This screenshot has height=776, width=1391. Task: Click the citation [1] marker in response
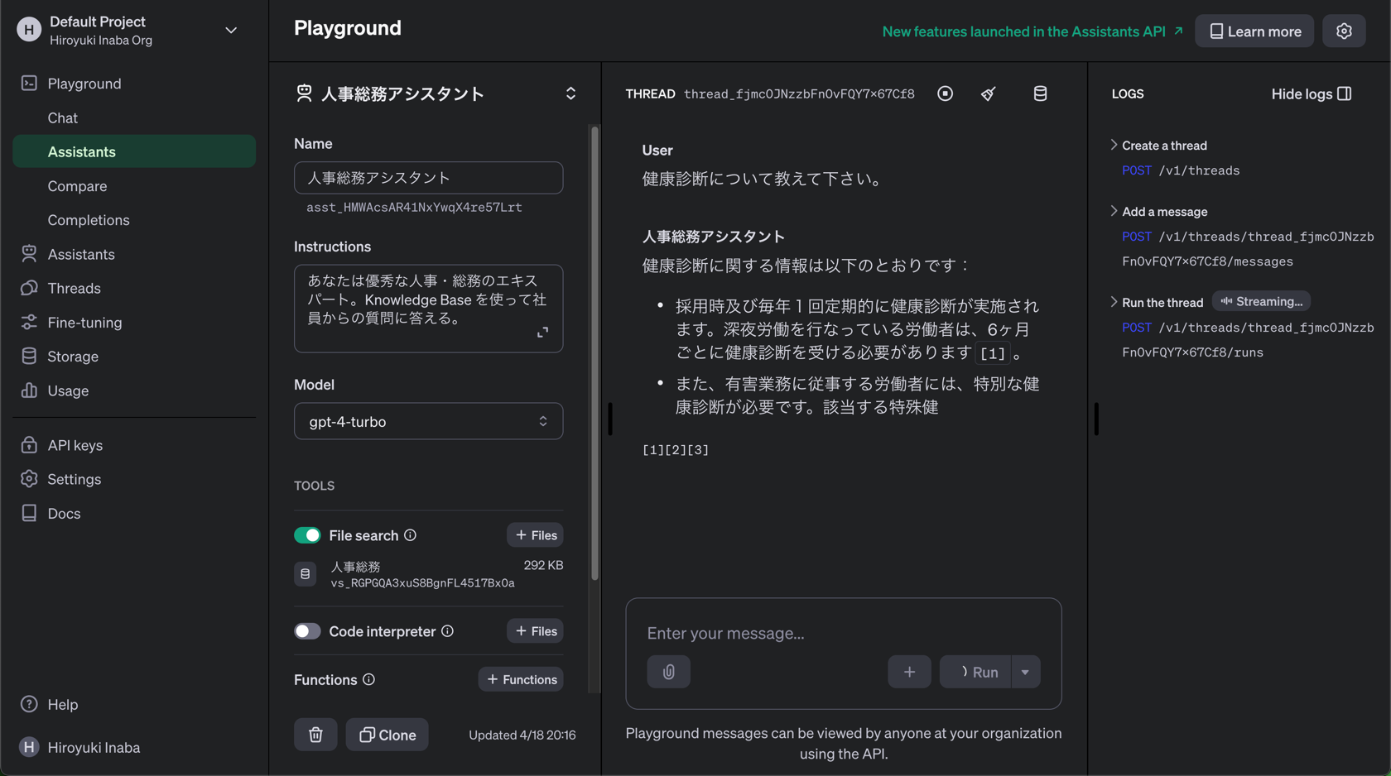pyautogui.click(x=992, y=353)
